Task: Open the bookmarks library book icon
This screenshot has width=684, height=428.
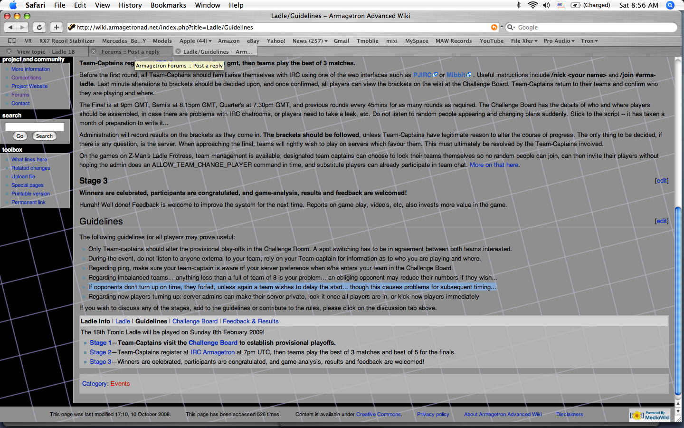Action: tap(12, 41)
